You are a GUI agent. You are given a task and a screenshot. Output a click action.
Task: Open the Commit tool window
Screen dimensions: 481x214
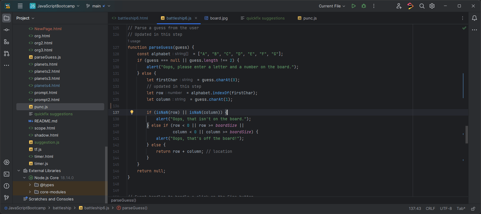[7, 30]
